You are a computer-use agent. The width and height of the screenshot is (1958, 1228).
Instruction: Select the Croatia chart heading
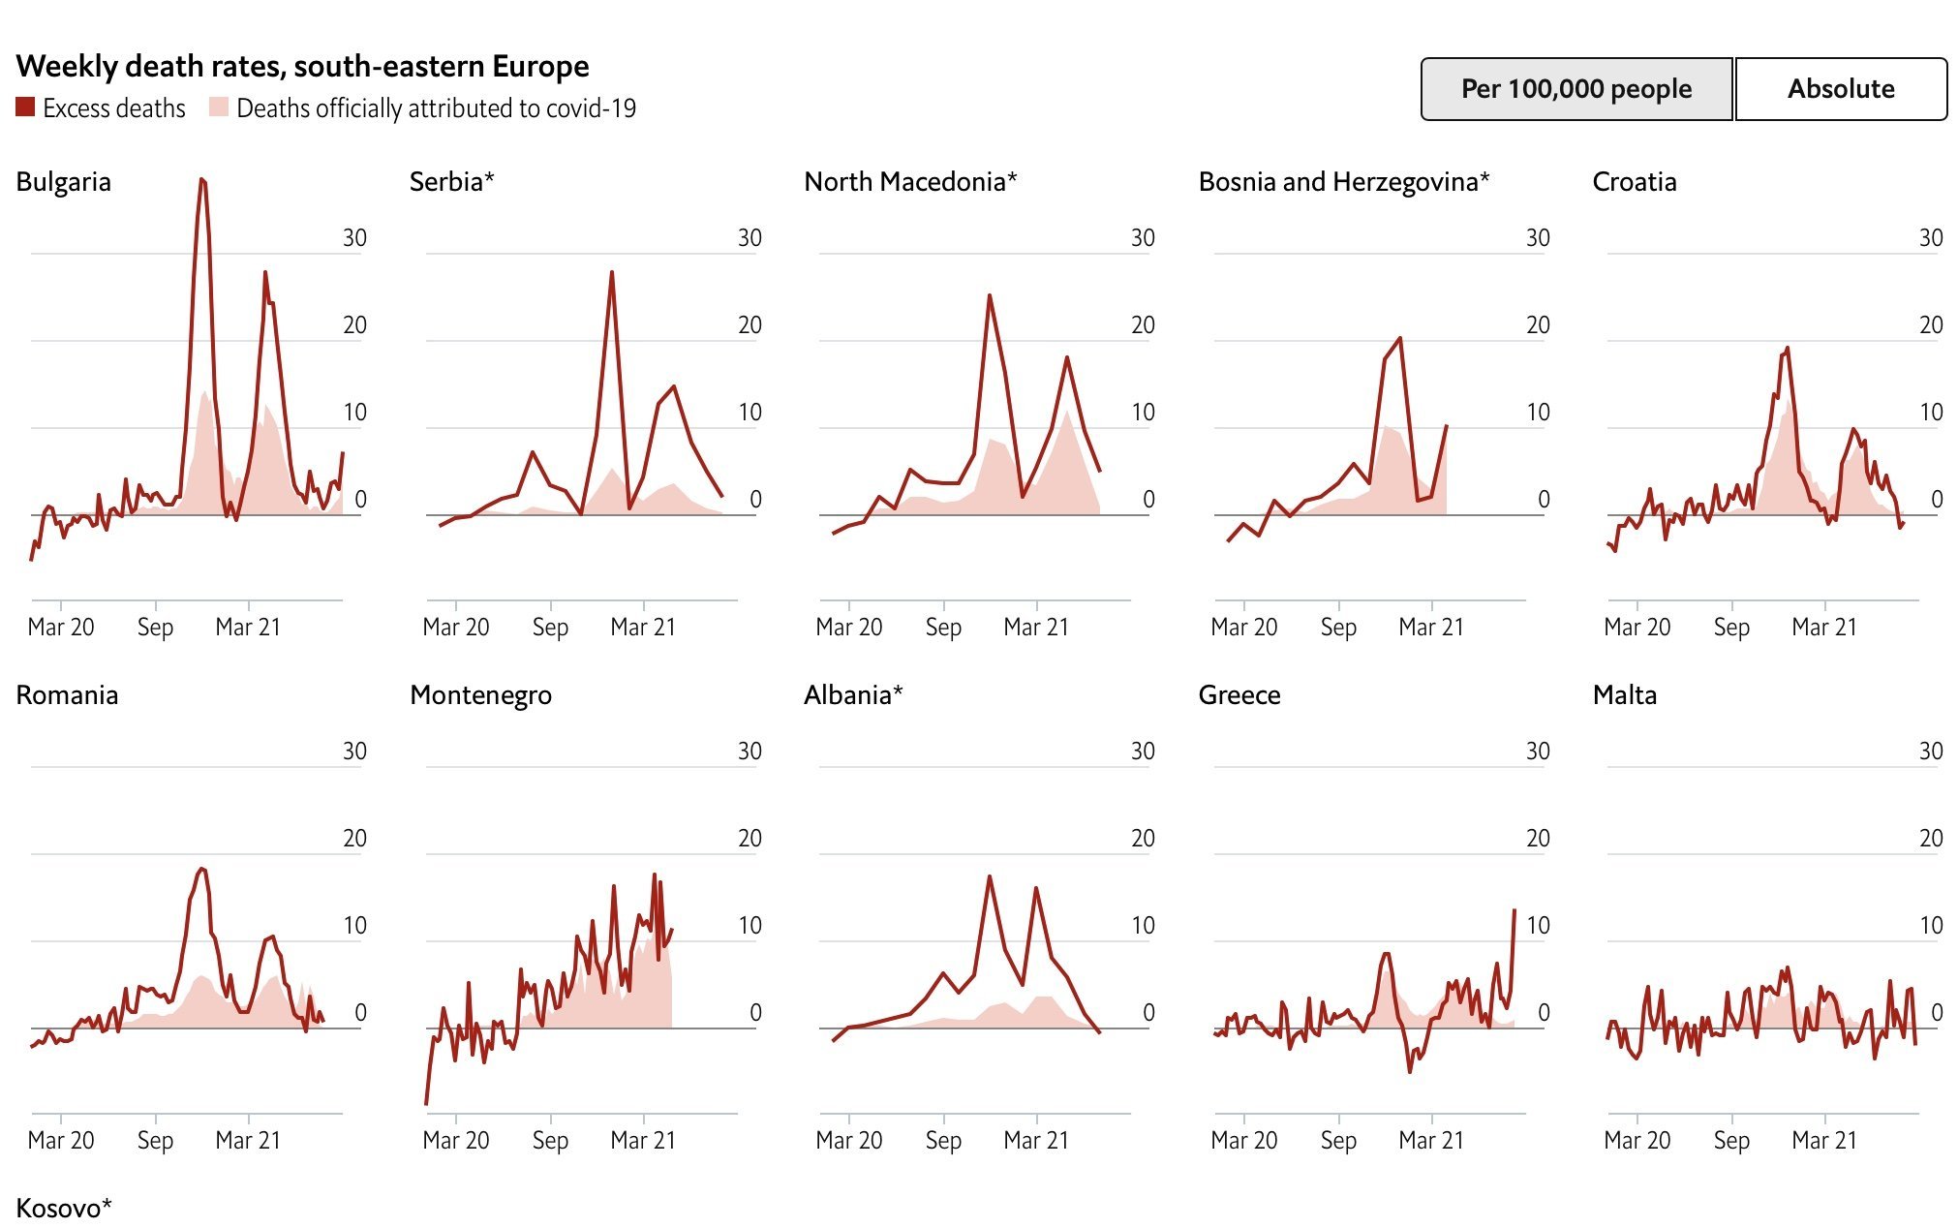1634,182
